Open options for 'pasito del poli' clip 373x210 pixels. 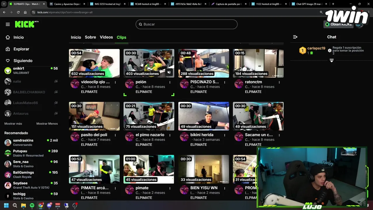[115, 135]
